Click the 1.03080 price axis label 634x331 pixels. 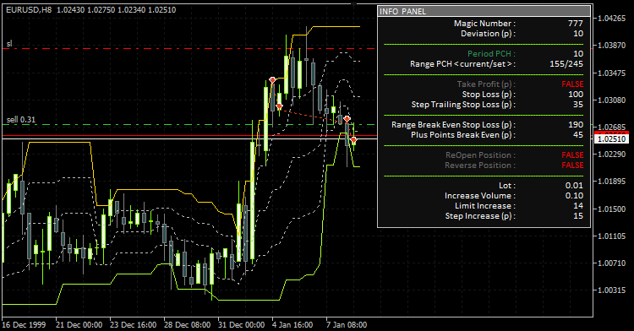click(612, 100)
